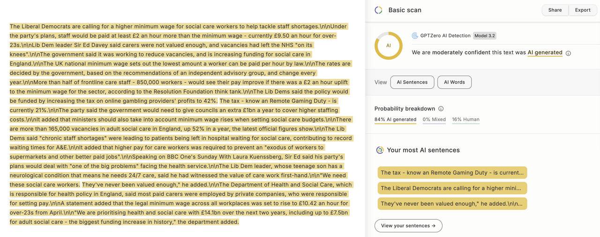Select sentence chip 'The Liberal Democrats are calling'
This screenshot has width=600, height=237.
click(452, 188)
